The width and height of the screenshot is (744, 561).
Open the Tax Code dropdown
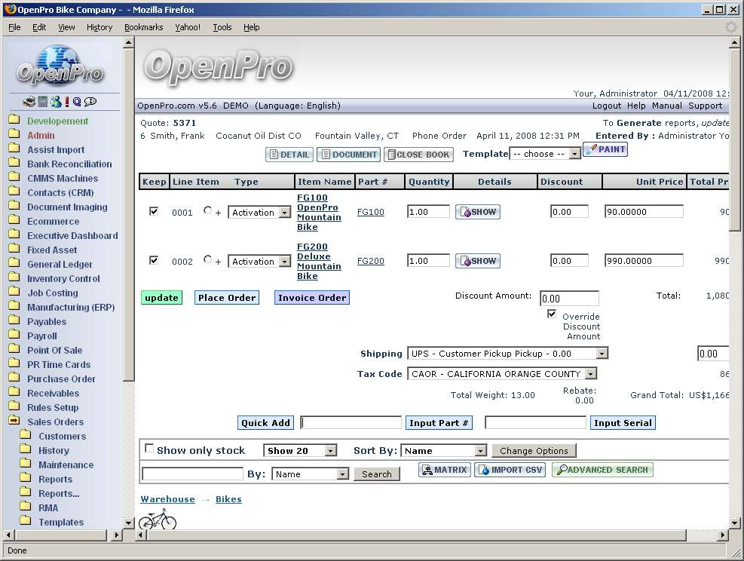(502, 374)
